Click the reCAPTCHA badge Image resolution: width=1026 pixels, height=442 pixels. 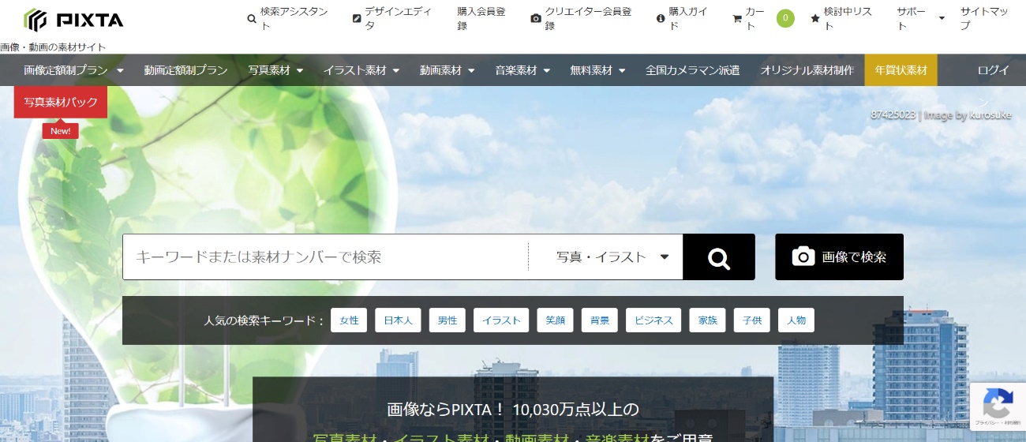[x=998, y=407]
